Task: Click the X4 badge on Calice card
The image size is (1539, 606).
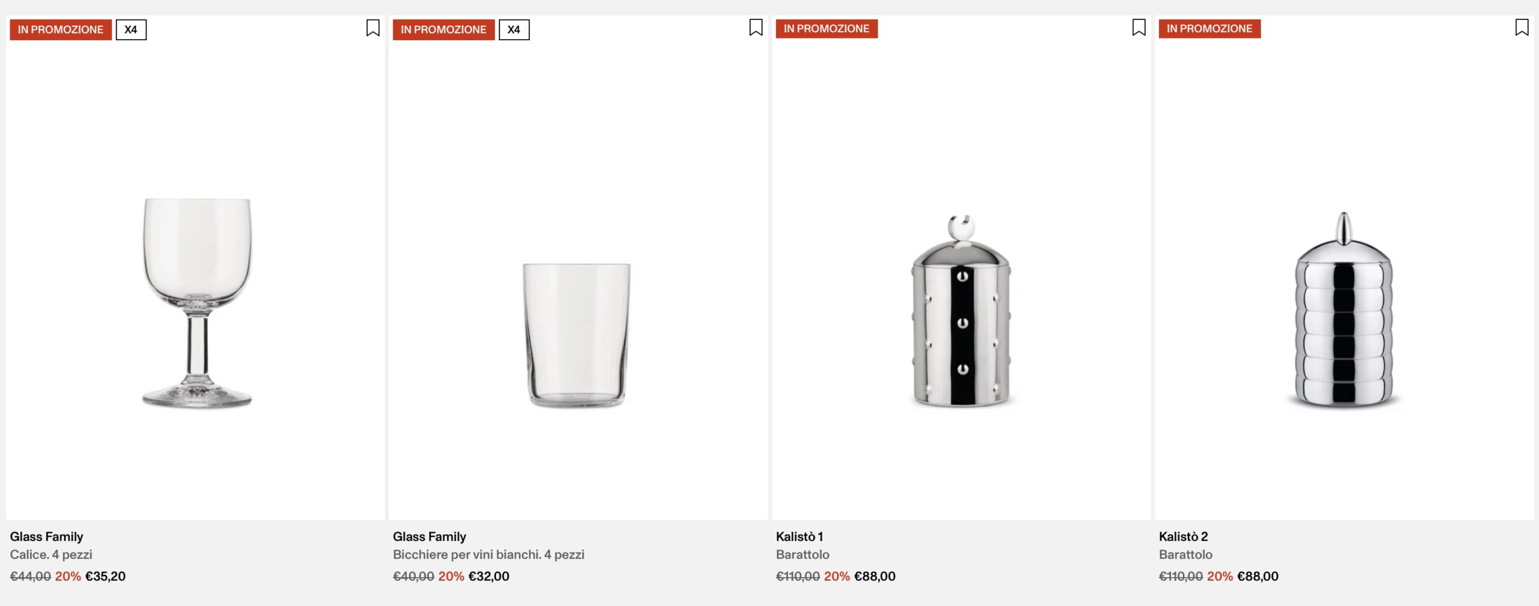Action: pyautogui.click(x=131, y=29)
